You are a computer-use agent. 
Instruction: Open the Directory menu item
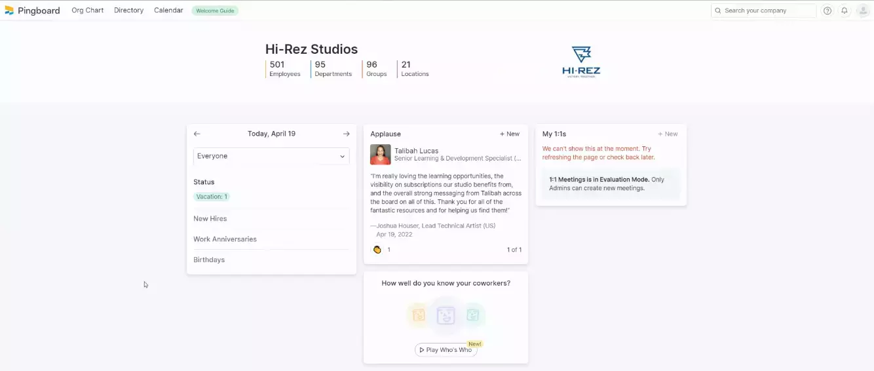(x=128, y=10)
